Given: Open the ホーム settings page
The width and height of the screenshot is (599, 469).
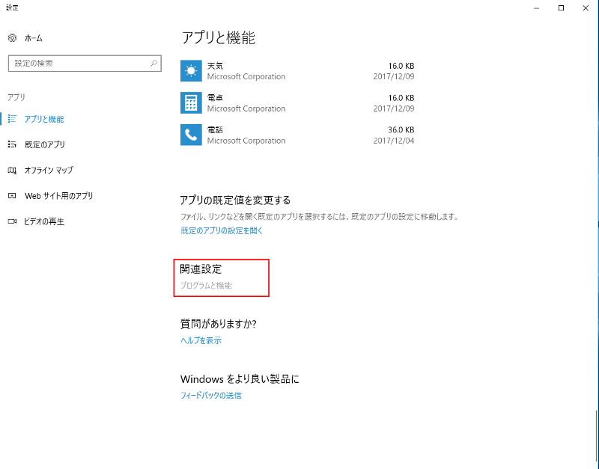Looking at the screenshot, I should click(33, 38).
